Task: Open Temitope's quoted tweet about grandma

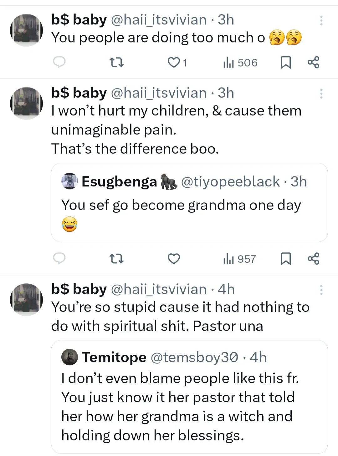Action: [189, 407]
